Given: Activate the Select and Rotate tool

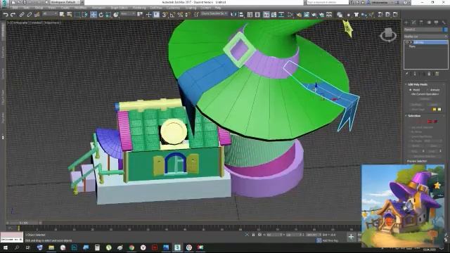Looking at the screenshot, I should pyautogui.click(x=101, y=15).
